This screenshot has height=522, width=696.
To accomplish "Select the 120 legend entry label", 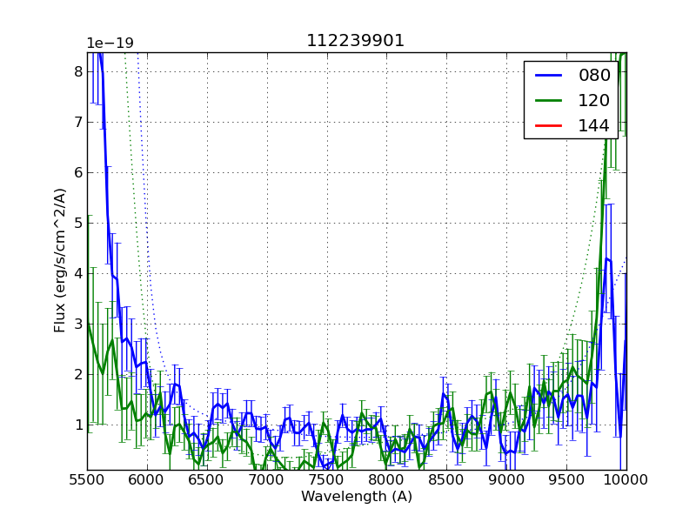I will tap(593, 101).
